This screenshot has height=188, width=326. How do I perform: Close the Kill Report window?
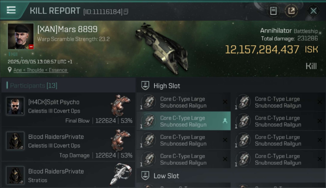click(313, 11)
